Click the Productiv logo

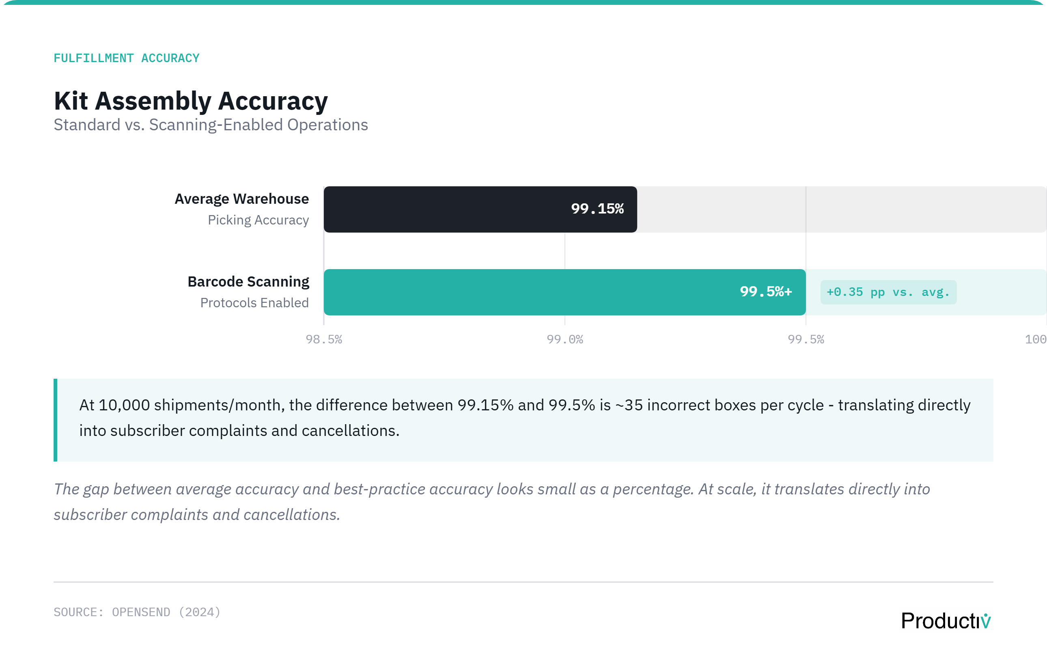coord(946,621)
